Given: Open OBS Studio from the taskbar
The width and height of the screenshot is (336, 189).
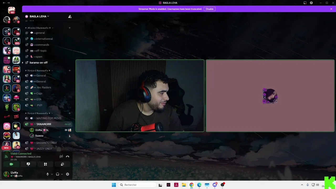Looking at the screenshot, I should tap(223, 185).
